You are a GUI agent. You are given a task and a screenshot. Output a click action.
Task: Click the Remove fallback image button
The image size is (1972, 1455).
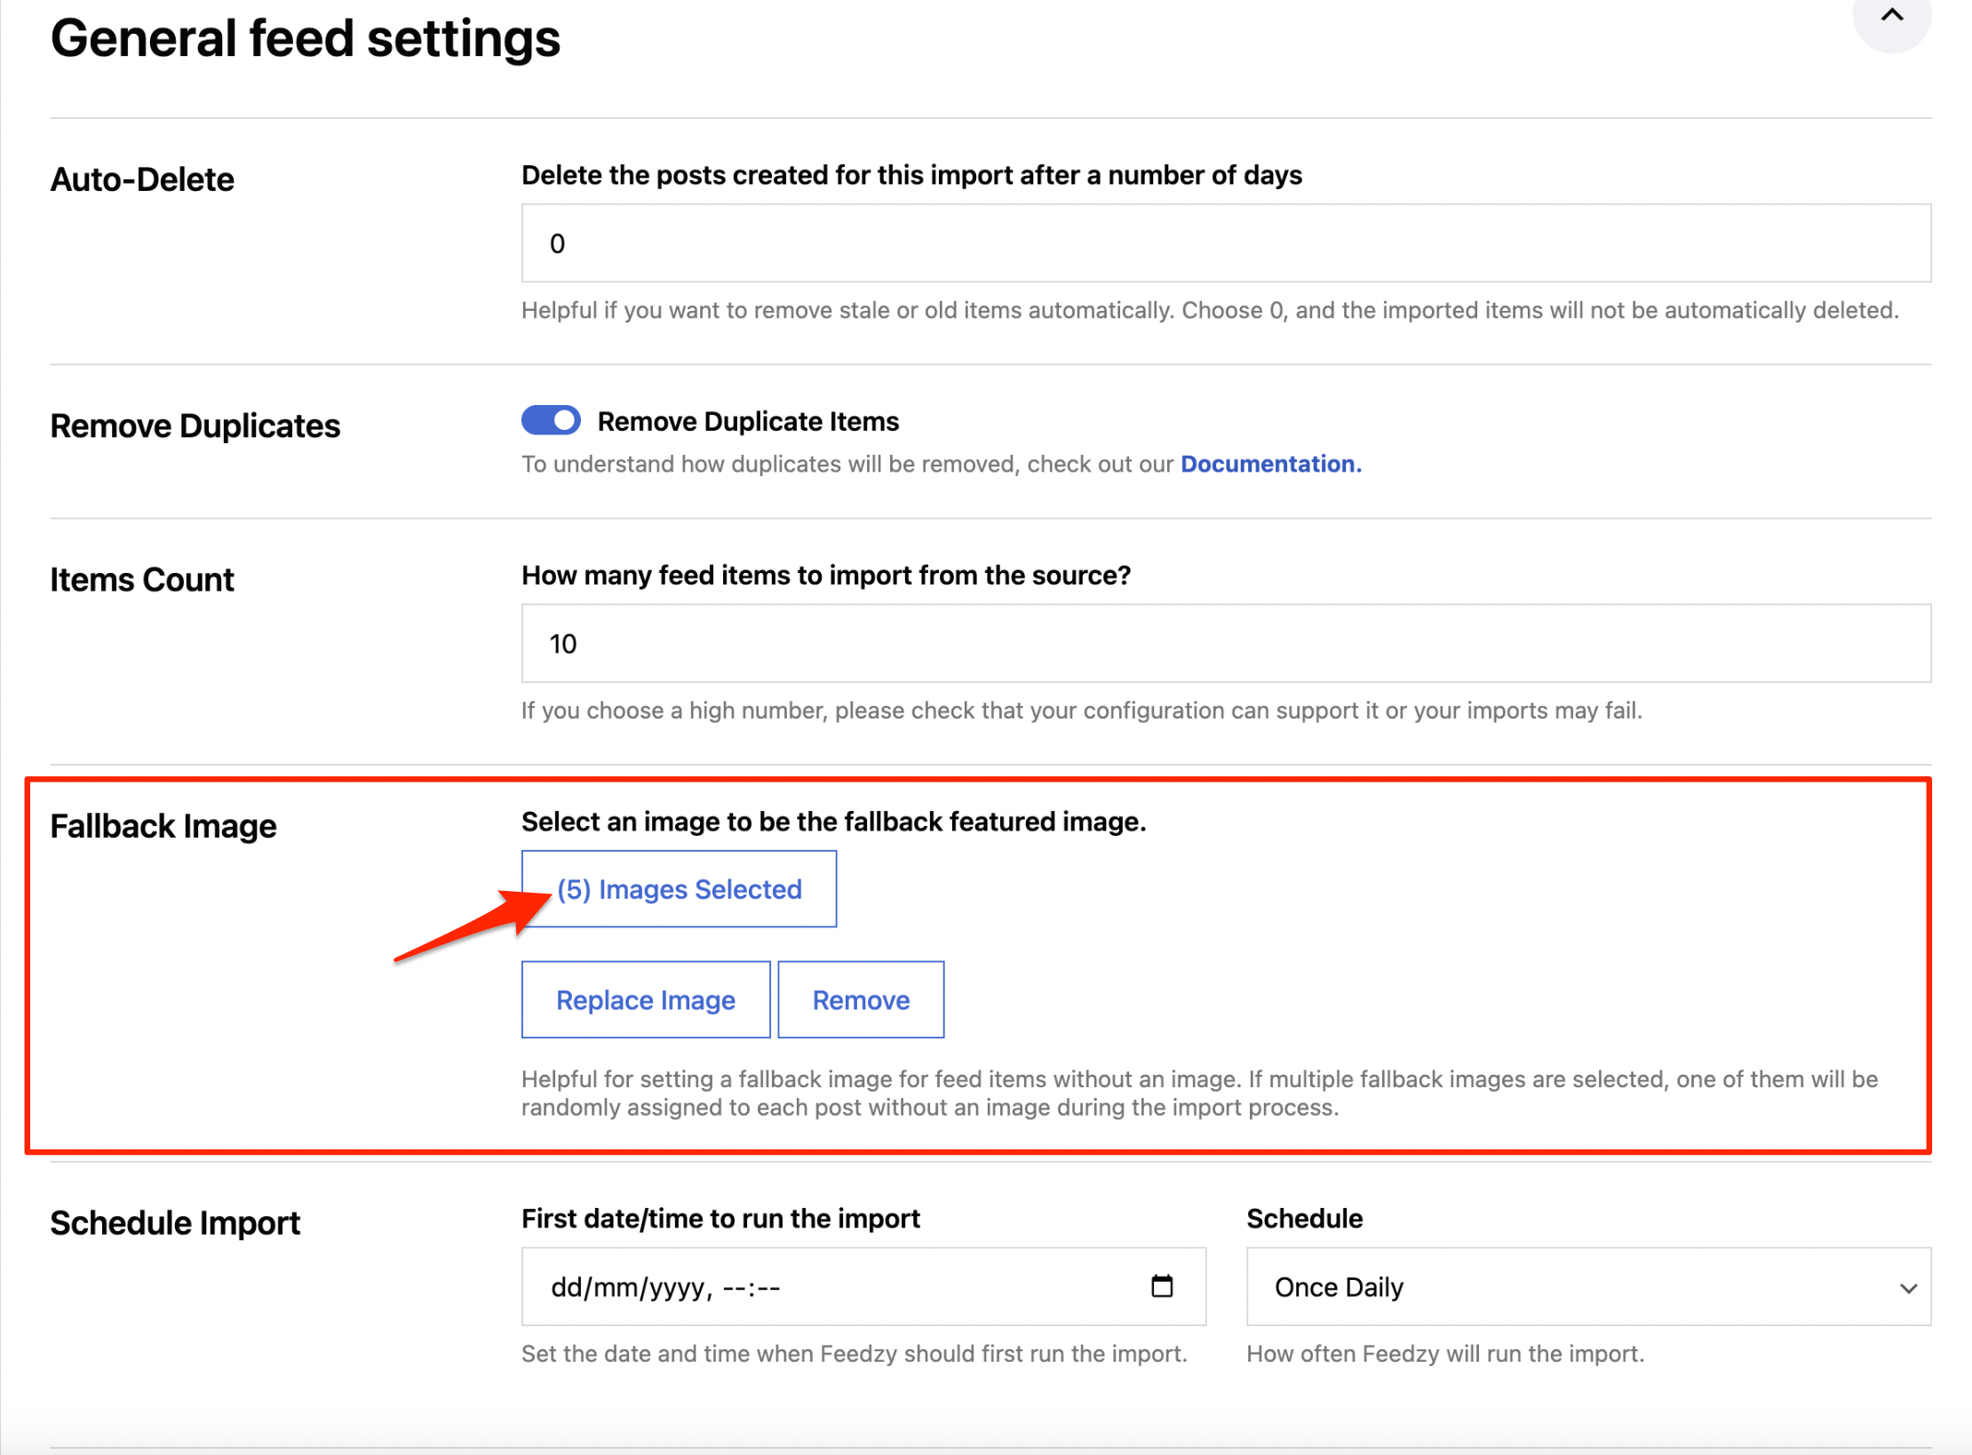(860, 1000)
